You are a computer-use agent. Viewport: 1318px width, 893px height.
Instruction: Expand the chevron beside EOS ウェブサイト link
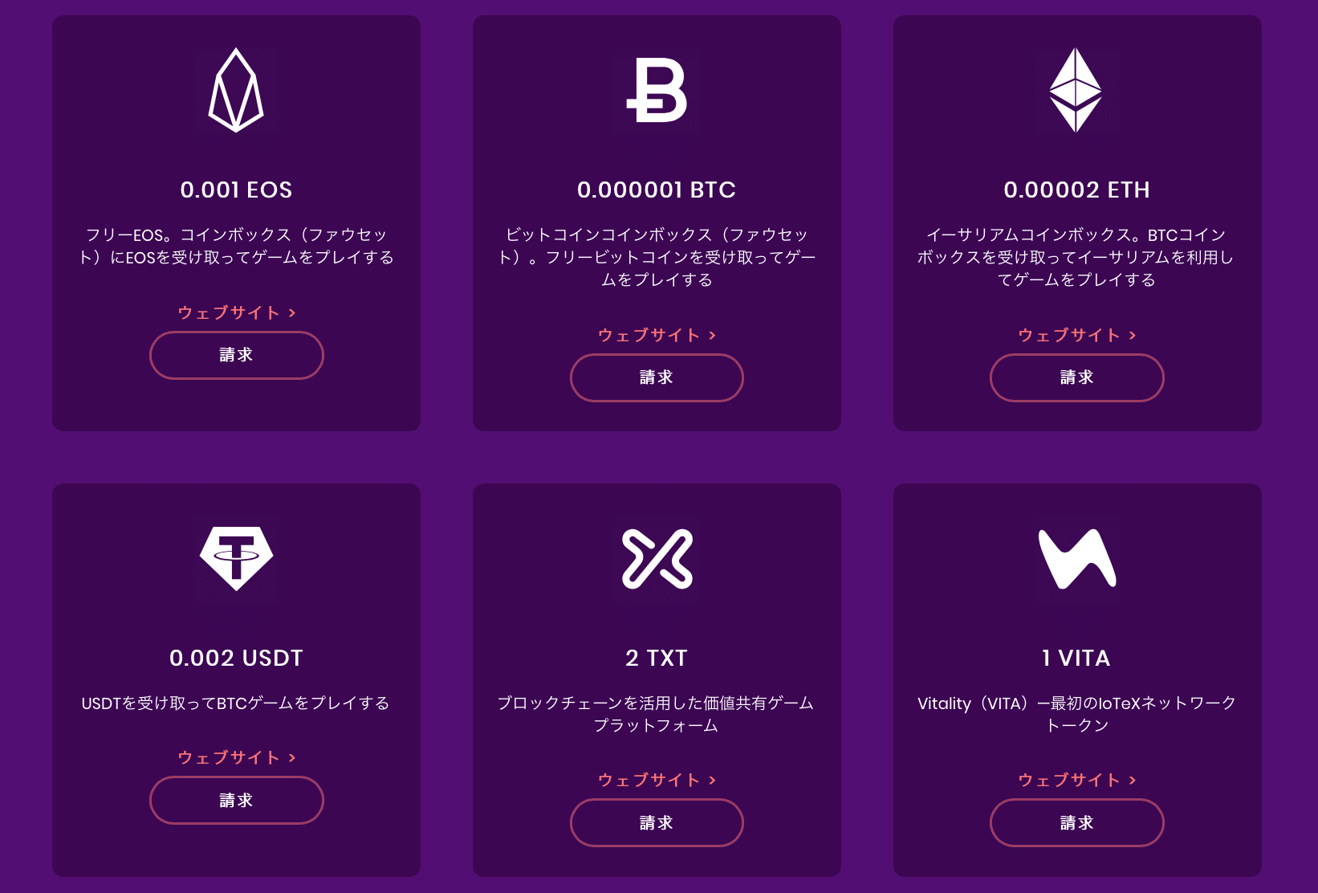(292, 312)
